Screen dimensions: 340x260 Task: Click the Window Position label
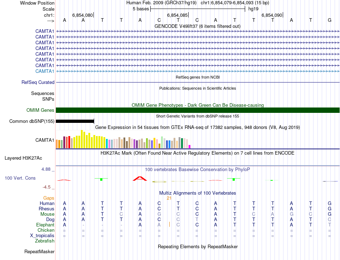click(37, 3)
